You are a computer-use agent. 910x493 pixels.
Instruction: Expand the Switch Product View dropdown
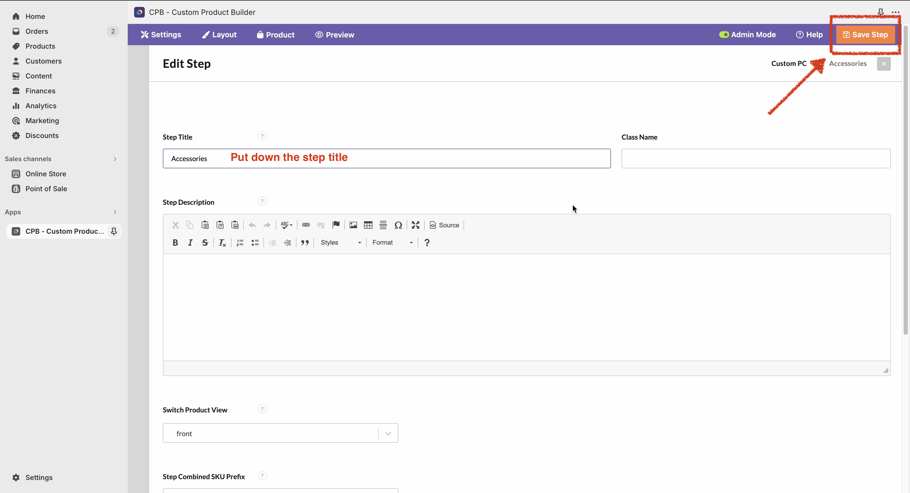[x=388, y=433]
